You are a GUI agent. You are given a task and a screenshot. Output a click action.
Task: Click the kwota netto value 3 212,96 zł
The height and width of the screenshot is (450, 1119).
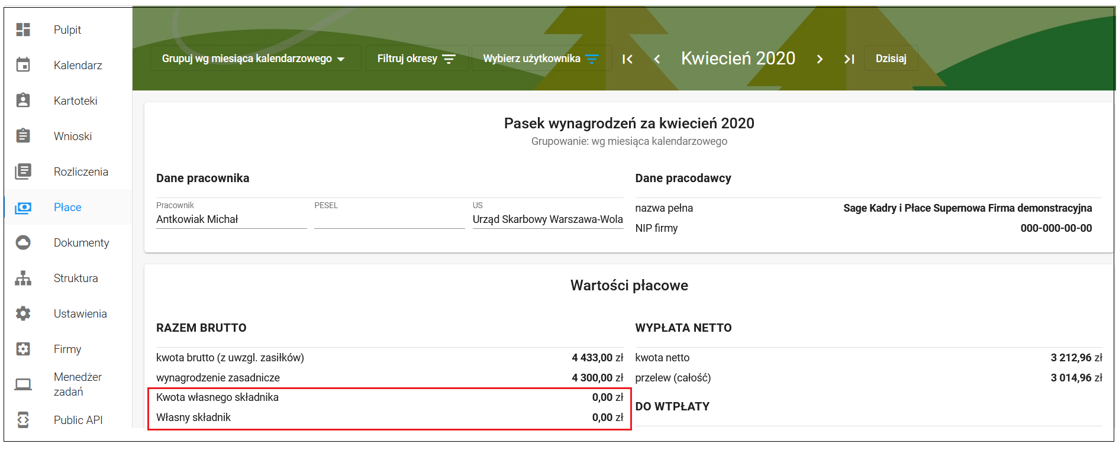tap(1076, 358)
